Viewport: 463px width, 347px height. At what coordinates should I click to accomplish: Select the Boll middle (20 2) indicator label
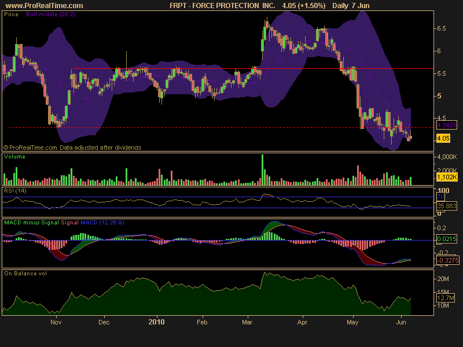click(51, 14)
